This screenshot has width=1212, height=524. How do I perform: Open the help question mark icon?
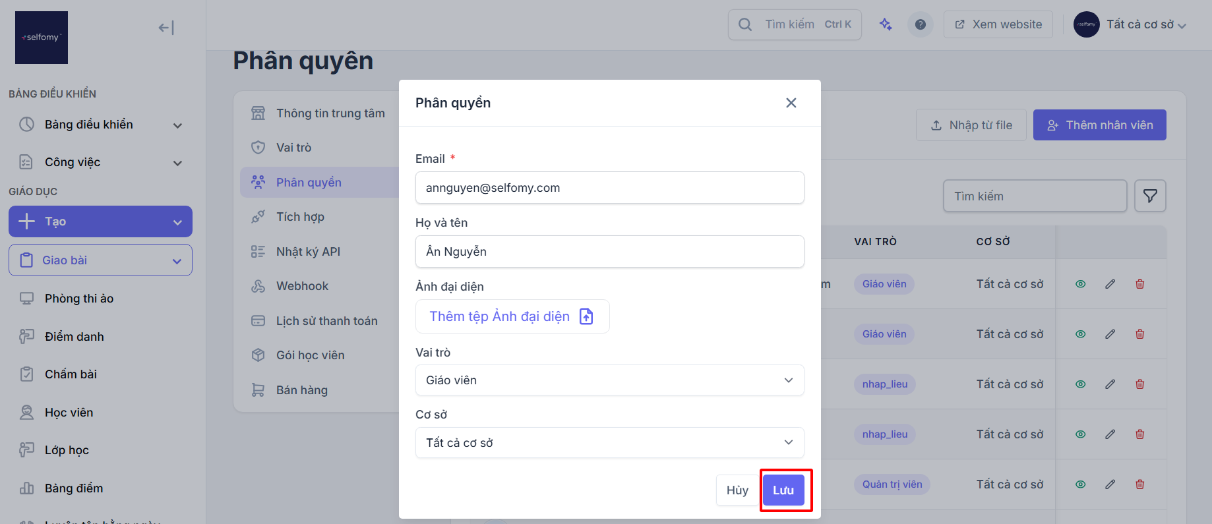[921, 24]
